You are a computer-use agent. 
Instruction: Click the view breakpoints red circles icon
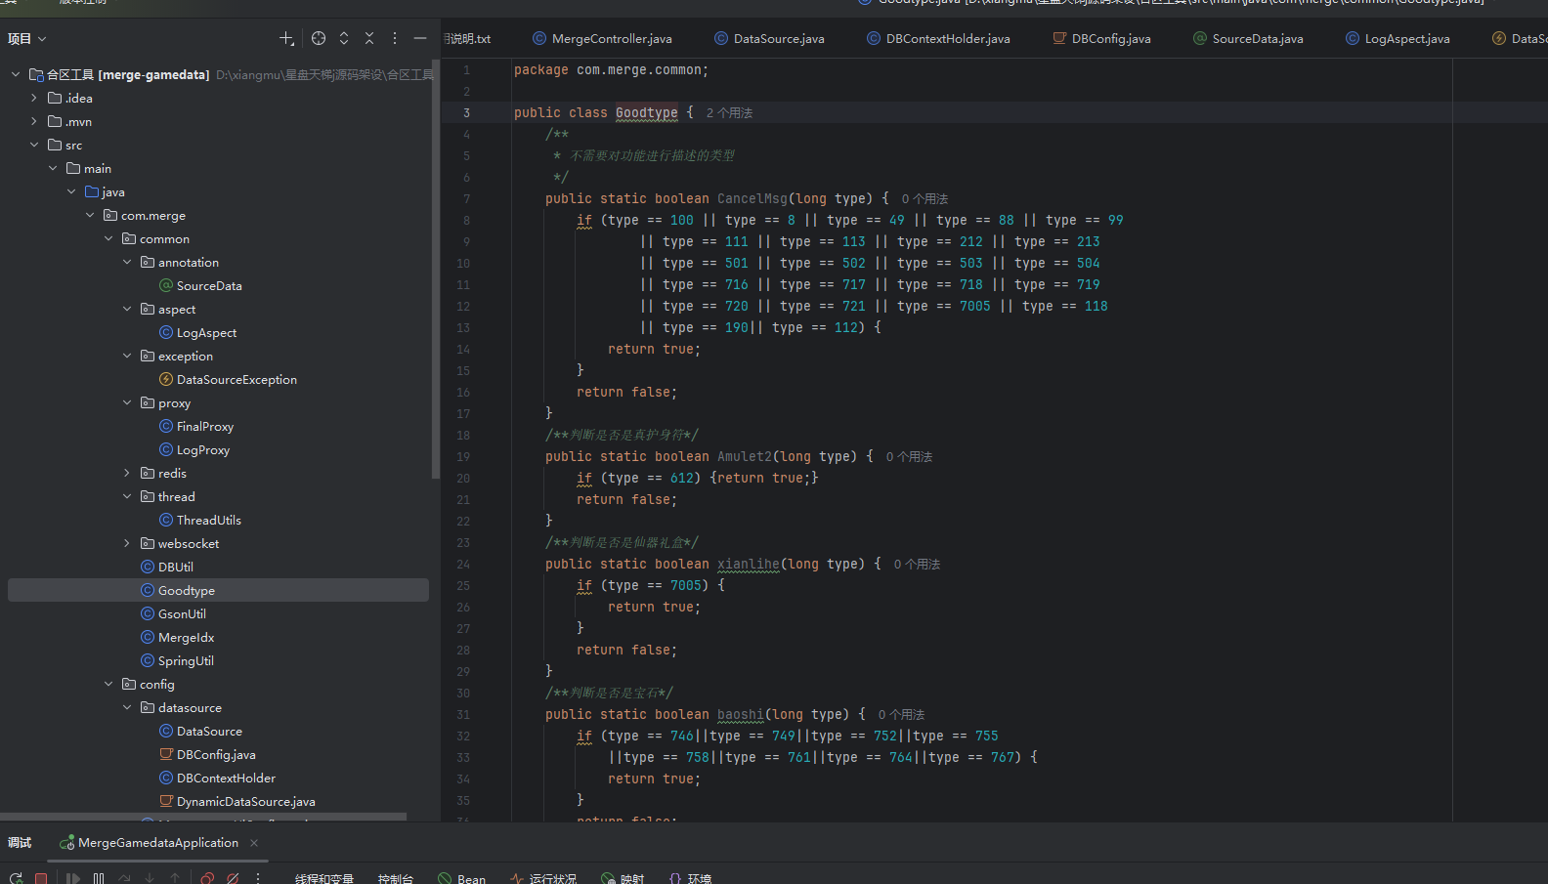207,878
